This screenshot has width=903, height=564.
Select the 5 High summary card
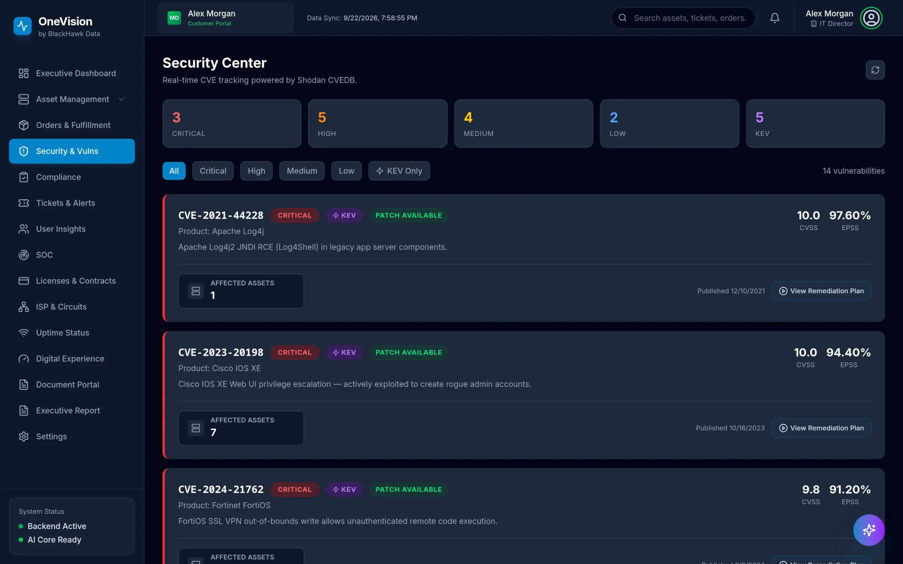(x=378, y=123)
